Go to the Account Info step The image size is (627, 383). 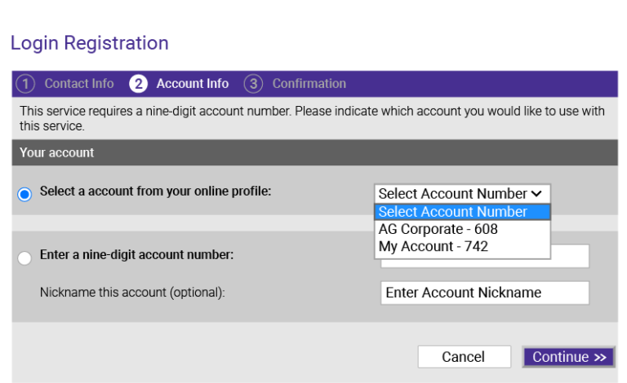pos(193,84)
